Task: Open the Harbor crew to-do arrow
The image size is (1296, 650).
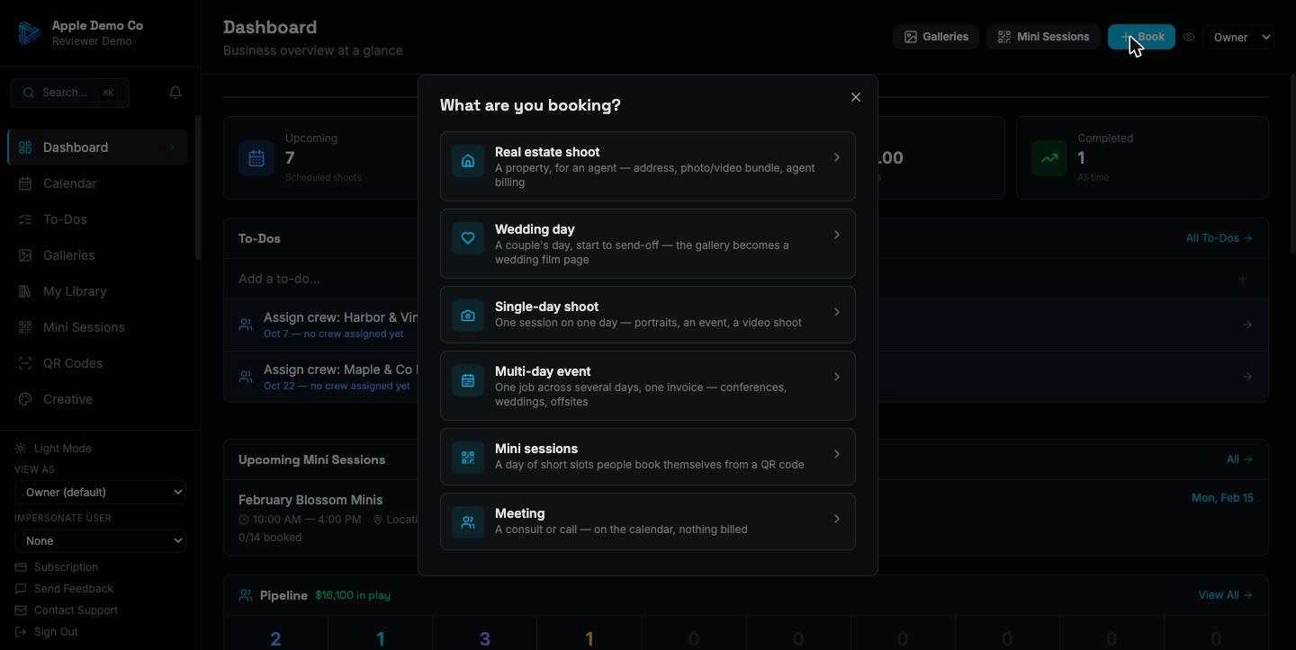Action: click(1247, 325)
